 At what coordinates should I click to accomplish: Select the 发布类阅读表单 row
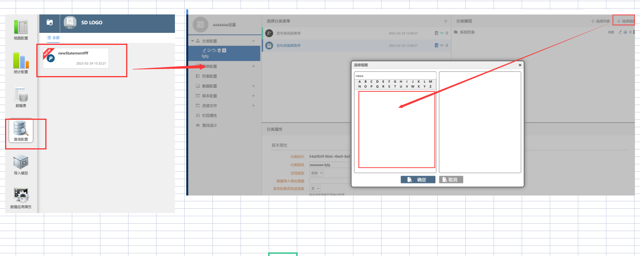point(356,34)
